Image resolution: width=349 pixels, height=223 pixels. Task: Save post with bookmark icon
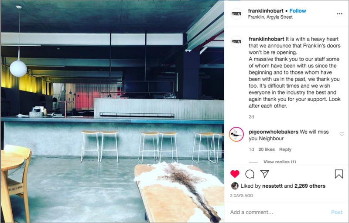339,174
